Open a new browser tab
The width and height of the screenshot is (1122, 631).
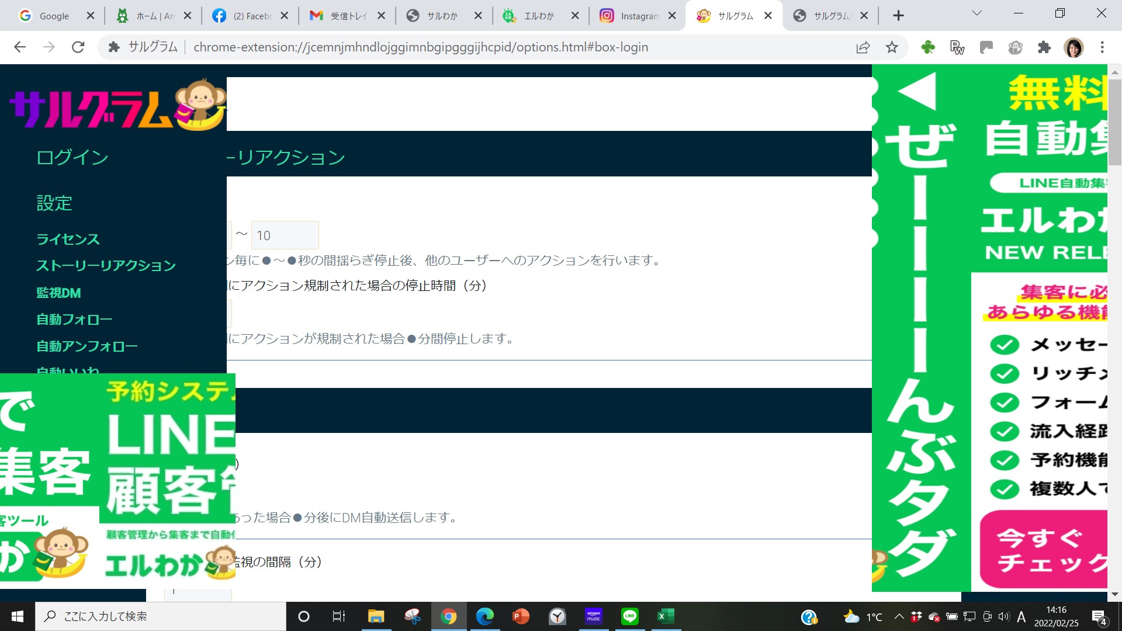pos(899,16)
